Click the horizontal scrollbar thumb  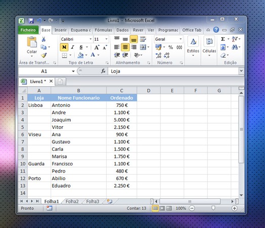(x=190, y=201)
